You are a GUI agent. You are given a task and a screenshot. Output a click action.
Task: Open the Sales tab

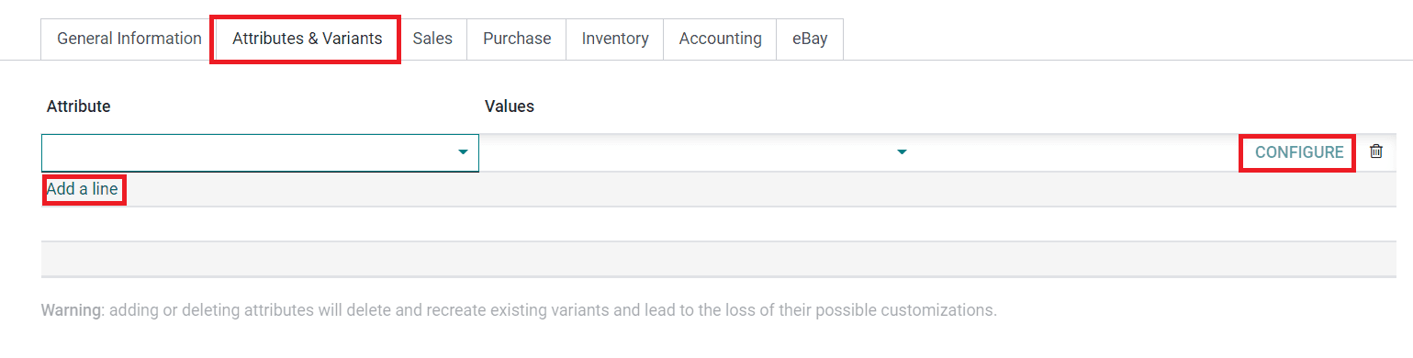click(x=432, y=39)
